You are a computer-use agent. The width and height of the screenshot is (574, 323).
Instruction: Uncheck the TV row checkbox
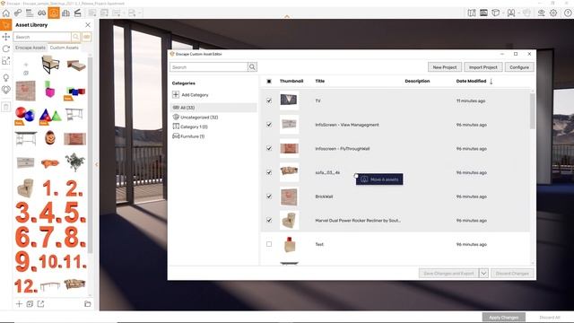[x=269, y=100]
